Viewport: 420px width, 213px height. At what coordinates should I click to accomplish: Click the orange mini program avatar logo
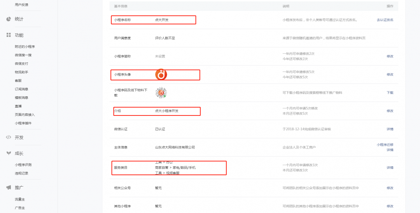(x=161, y=74)
